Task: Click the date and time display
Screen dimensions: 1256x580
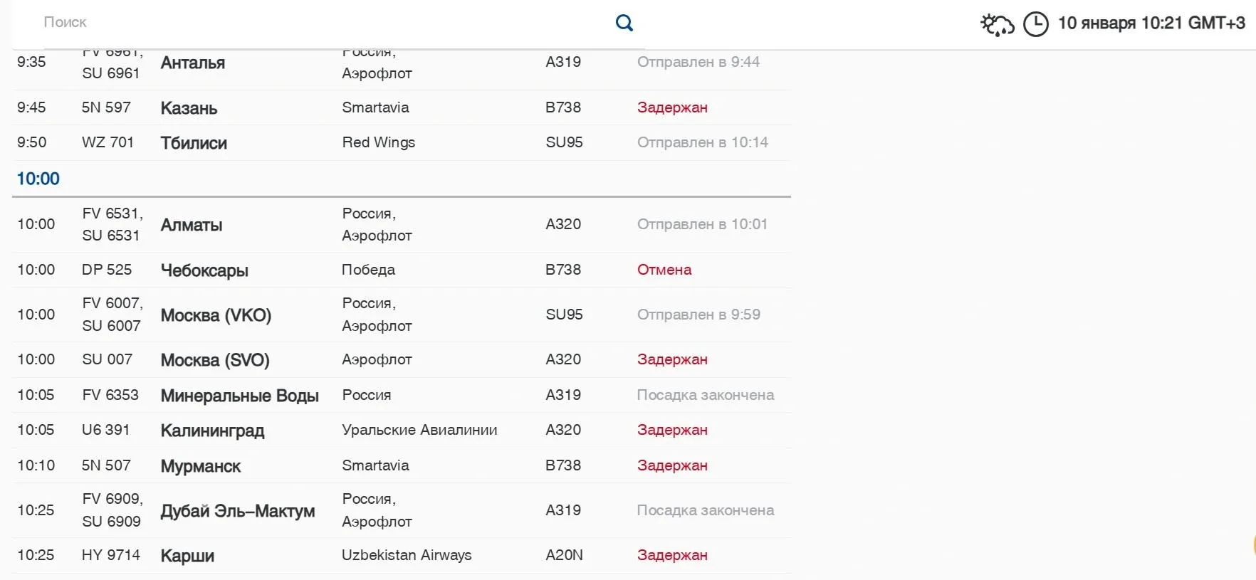Action: 1151,23
